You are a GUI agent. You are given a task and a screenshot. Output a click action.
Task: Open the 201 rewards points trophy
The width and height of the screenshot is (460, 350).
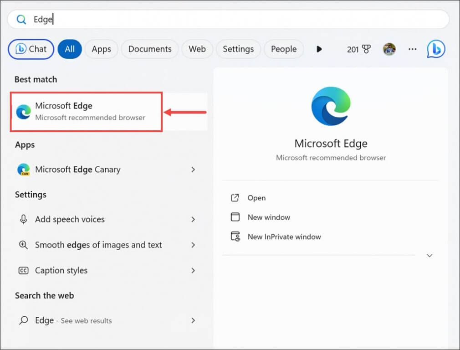click(359, 49)
